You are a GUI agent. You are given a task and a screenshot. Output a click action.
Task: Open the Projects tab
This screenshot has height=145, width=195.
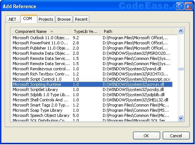[x=46, y=19]
